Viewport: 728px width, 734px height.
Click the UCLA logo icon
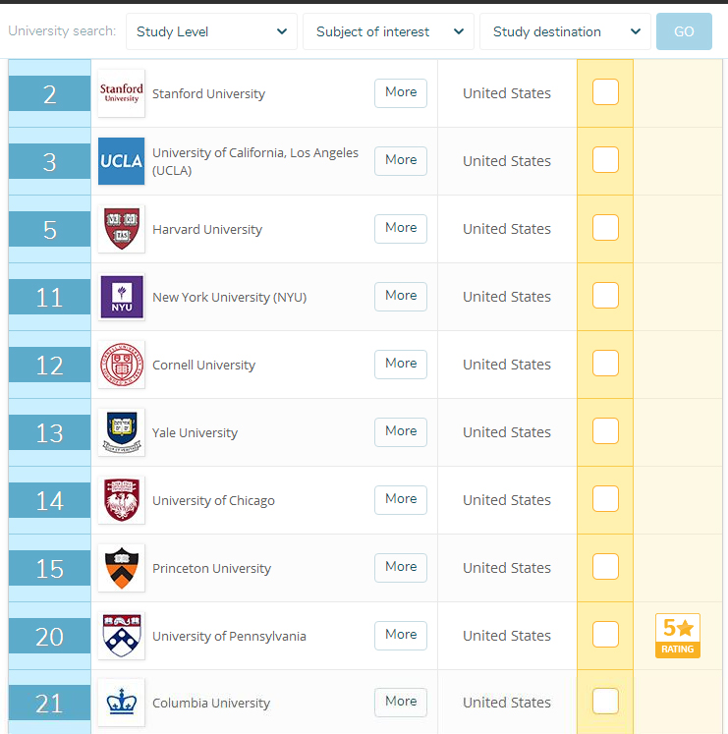click(121, 161)
